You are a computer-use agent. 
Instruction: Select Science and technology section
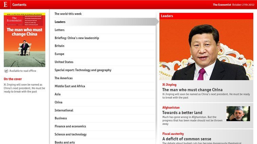[x=104, y=134]
